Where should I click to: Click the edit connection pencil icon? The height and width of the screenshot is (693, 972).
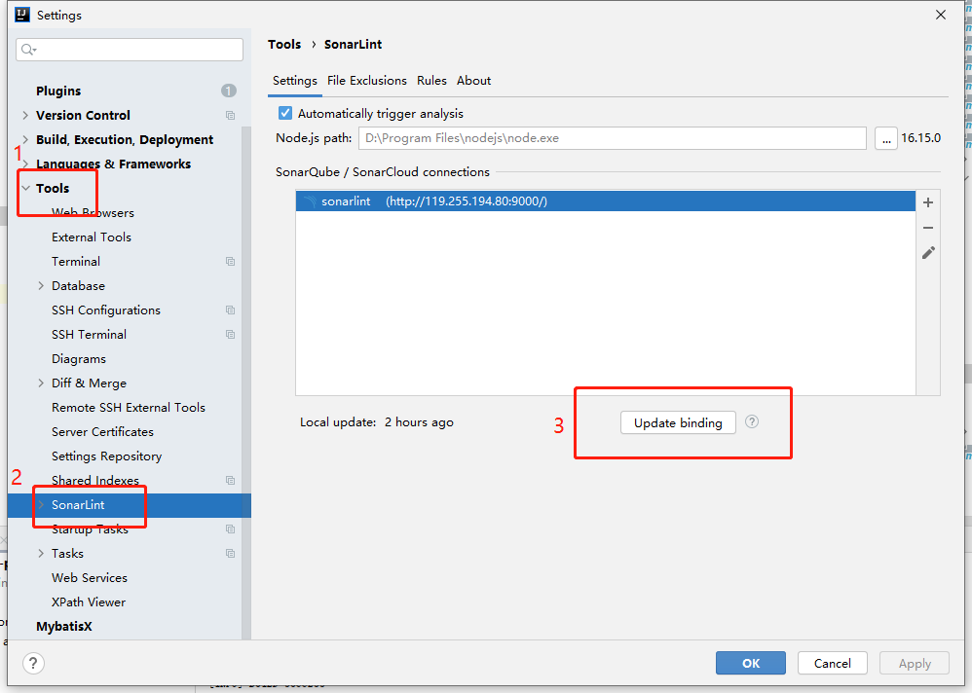pyautogui.click(x=928, y=253)
